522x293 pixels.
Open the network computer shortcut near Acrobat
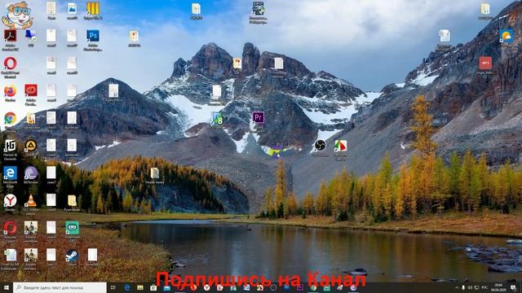(x=31, y=36)
